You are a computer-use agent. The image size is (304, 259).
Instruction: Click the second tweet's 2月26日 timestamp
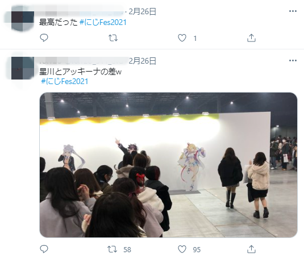(x=143, y=61)
